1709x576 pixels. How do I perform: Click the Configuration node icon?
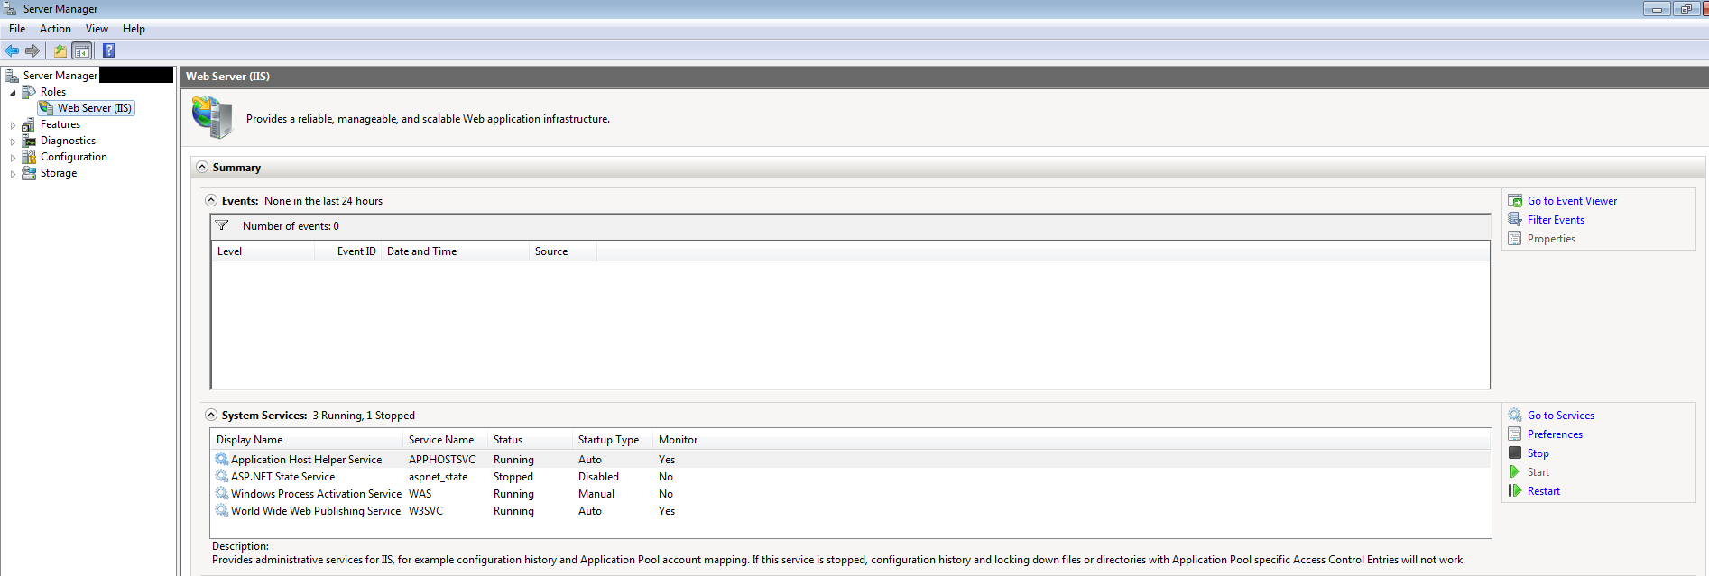coord(29,157)
